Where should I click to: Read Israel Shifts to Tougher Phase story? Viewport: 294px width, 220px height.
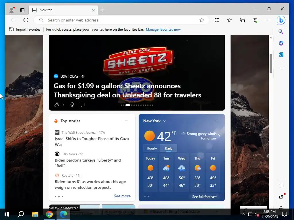[92, 142]
